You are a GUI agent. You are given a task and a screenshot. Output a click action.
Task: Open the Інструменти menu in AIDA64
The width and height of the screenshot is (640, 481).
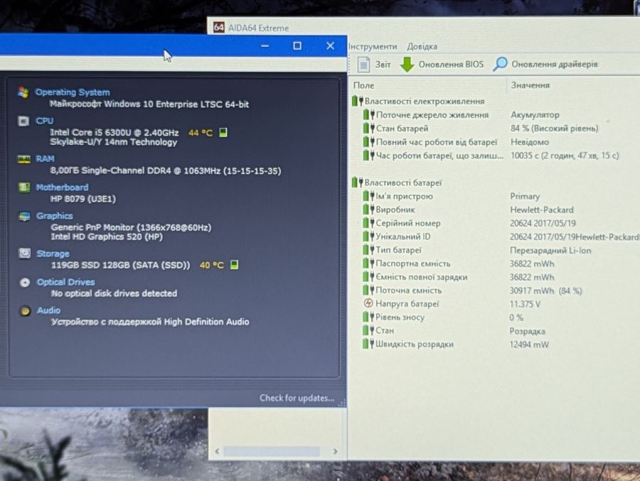373,46
